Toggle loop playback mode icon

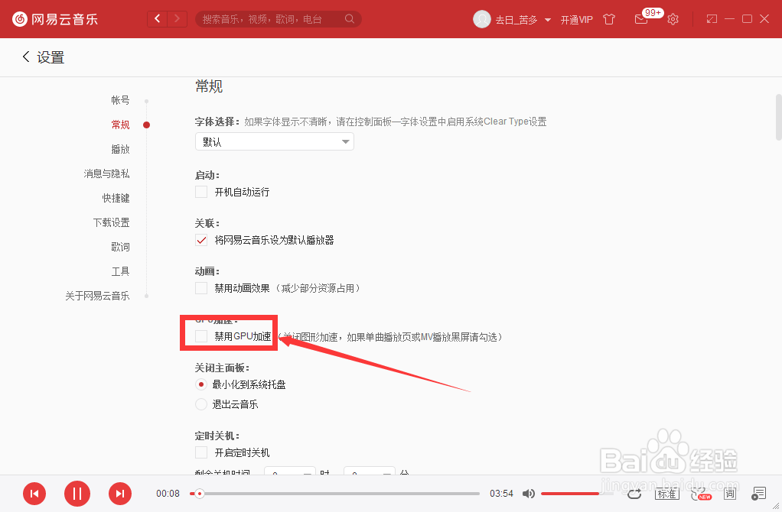pos(634,494)
